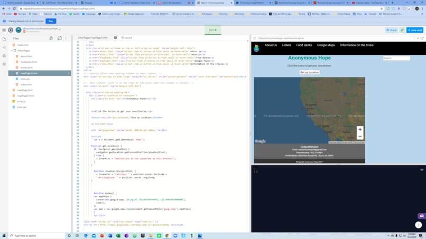This screenshot has width=426, height=239.
Task: Open Chrome from the Windows taskbar
Action: (167, 236)
